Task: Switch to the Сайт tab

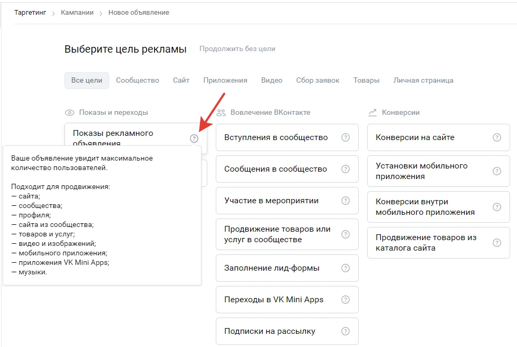Action: coord(181,81)
